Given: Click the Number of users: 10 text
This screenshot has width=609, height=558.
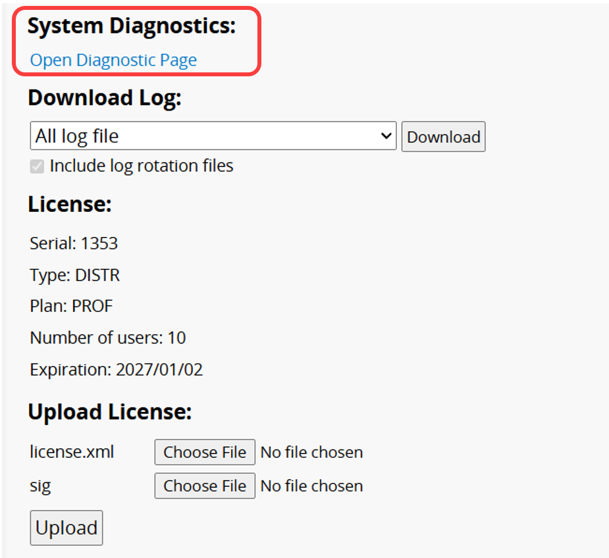Looking at the screenshot, I should pos(108,338).
